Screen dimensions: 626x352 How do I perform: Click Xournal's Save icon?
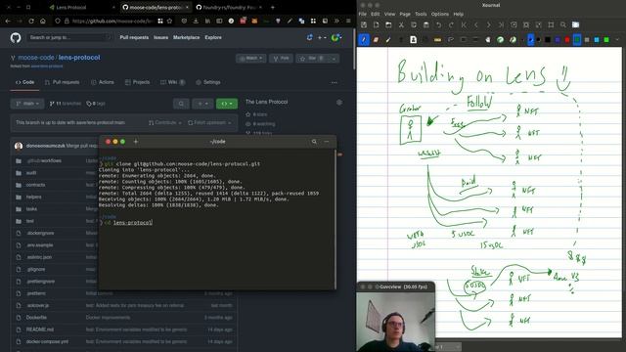(x=363, y=24)
